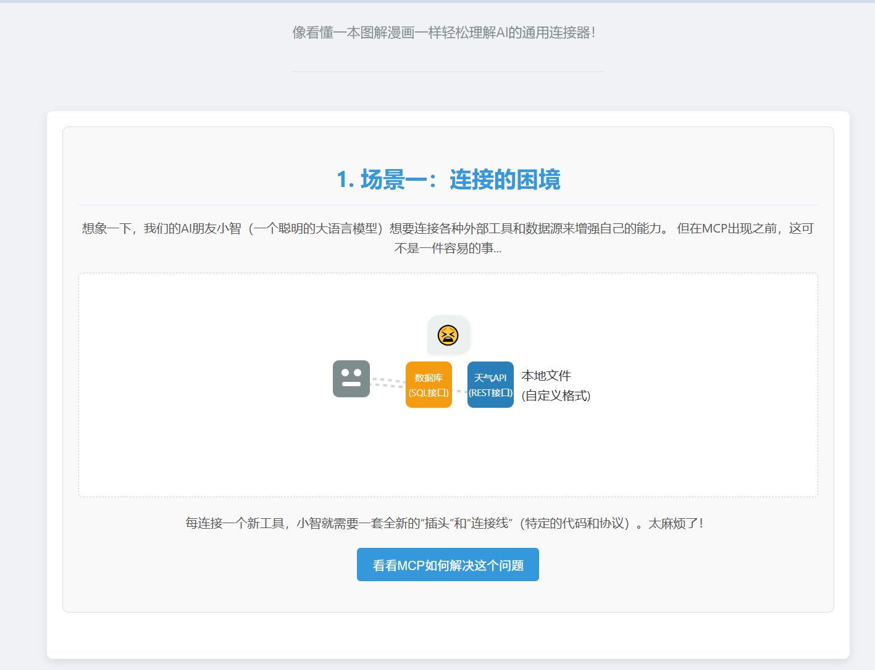Screen dimensions: 875x670
Task: Click the 本地文件 label
Action: coord(546,376)
